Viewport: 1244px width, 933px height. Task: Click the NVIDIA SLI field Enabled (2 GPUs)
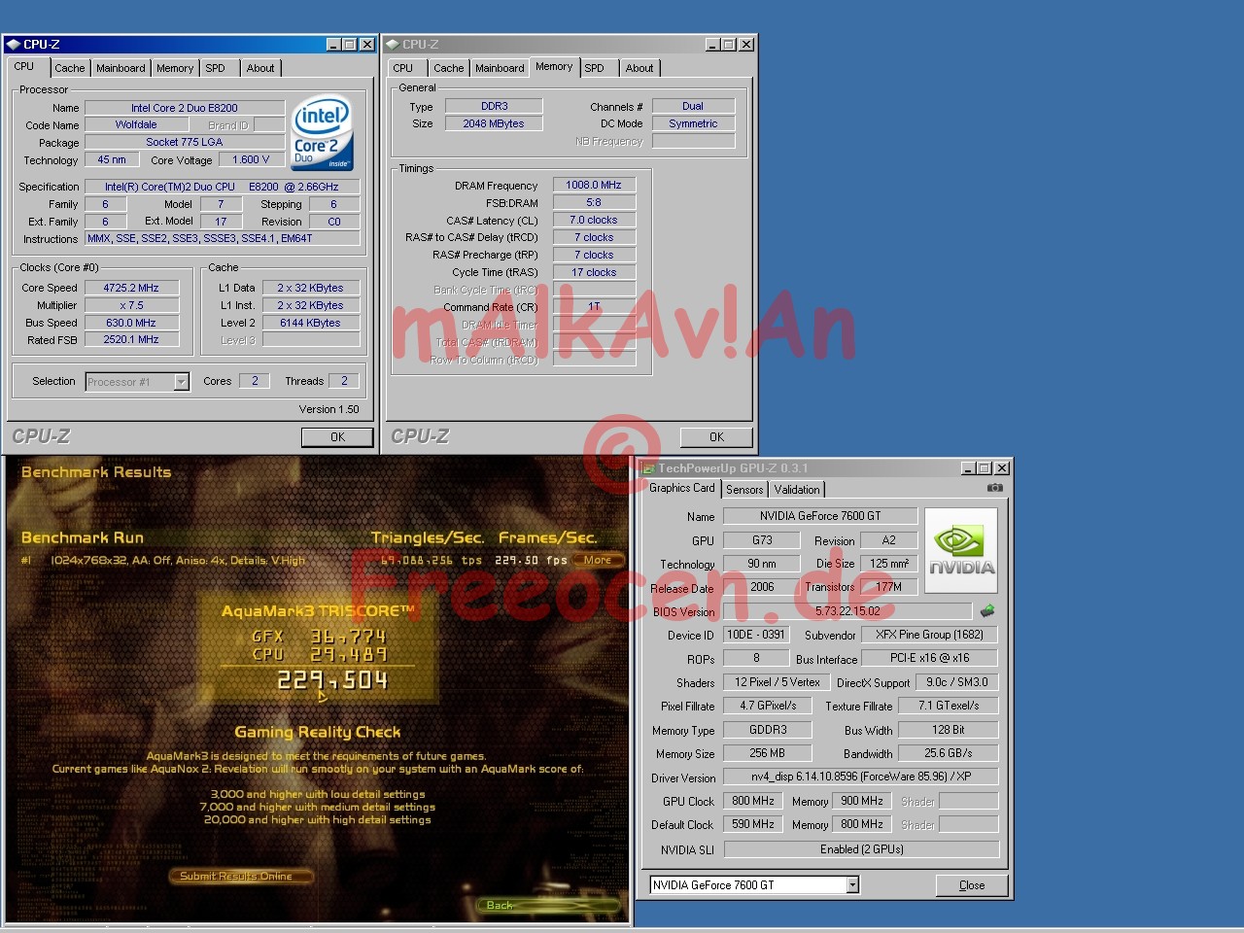[x=861, y=849]
